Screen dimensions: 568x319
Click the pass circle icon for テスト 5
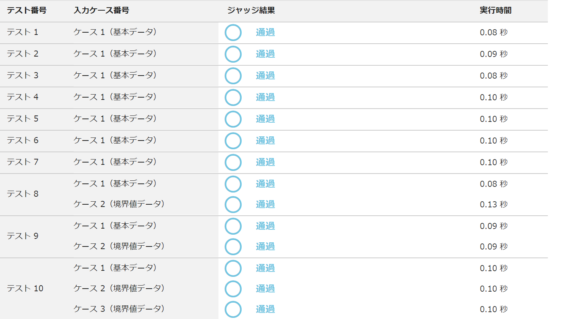pyautogui.click(x=233, y=119)
